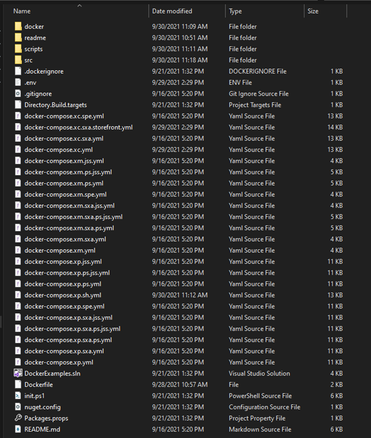The image size is (371, 438).
Task: Click the ENV File type cell
Action: click(x=240, y=82)
